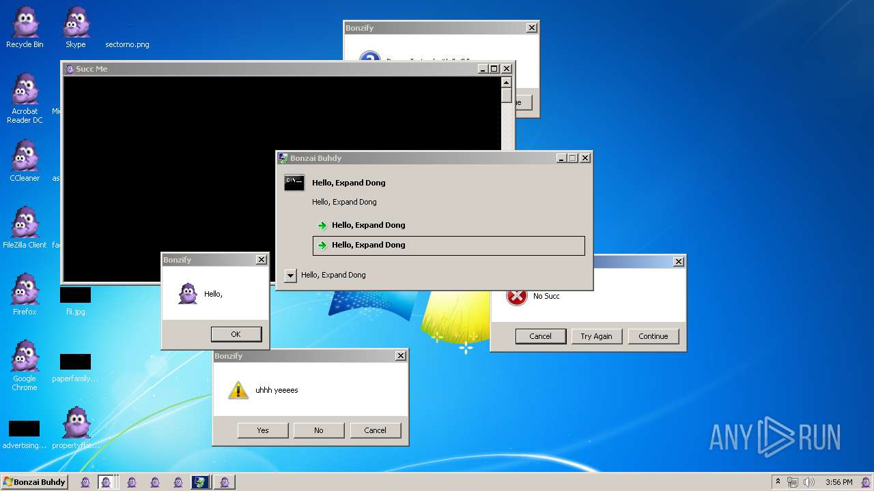Select the propertyflat desktop icon
This screenshot has height=491, width=874.
click(76, 428)
